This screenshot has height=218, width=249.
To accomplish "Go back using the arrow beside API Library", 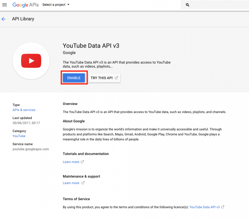I will point(4,19).
